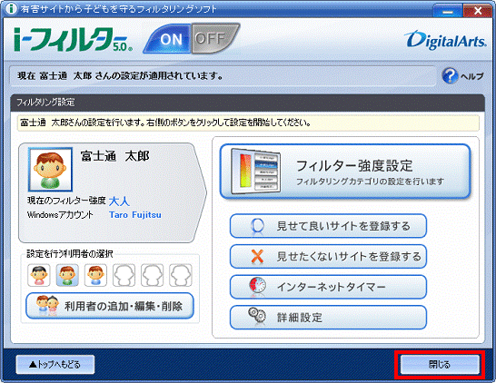Click the 閉じる close button
496x383 pixels.
point(440,364)
